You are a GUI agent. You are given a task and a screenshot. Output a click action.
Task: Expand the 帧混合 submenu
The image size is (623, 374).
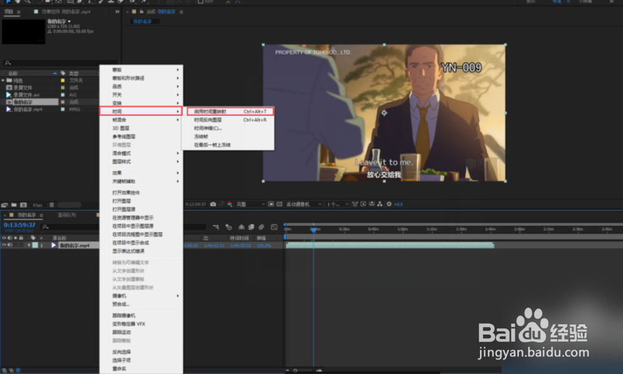coord(141,120)
